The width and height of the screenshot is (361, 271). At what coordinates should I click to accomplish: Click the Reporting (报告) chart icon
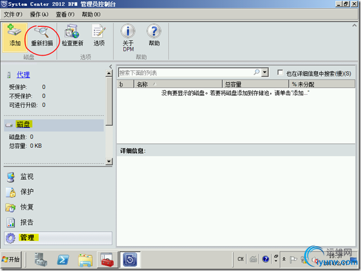pos(10,222)
